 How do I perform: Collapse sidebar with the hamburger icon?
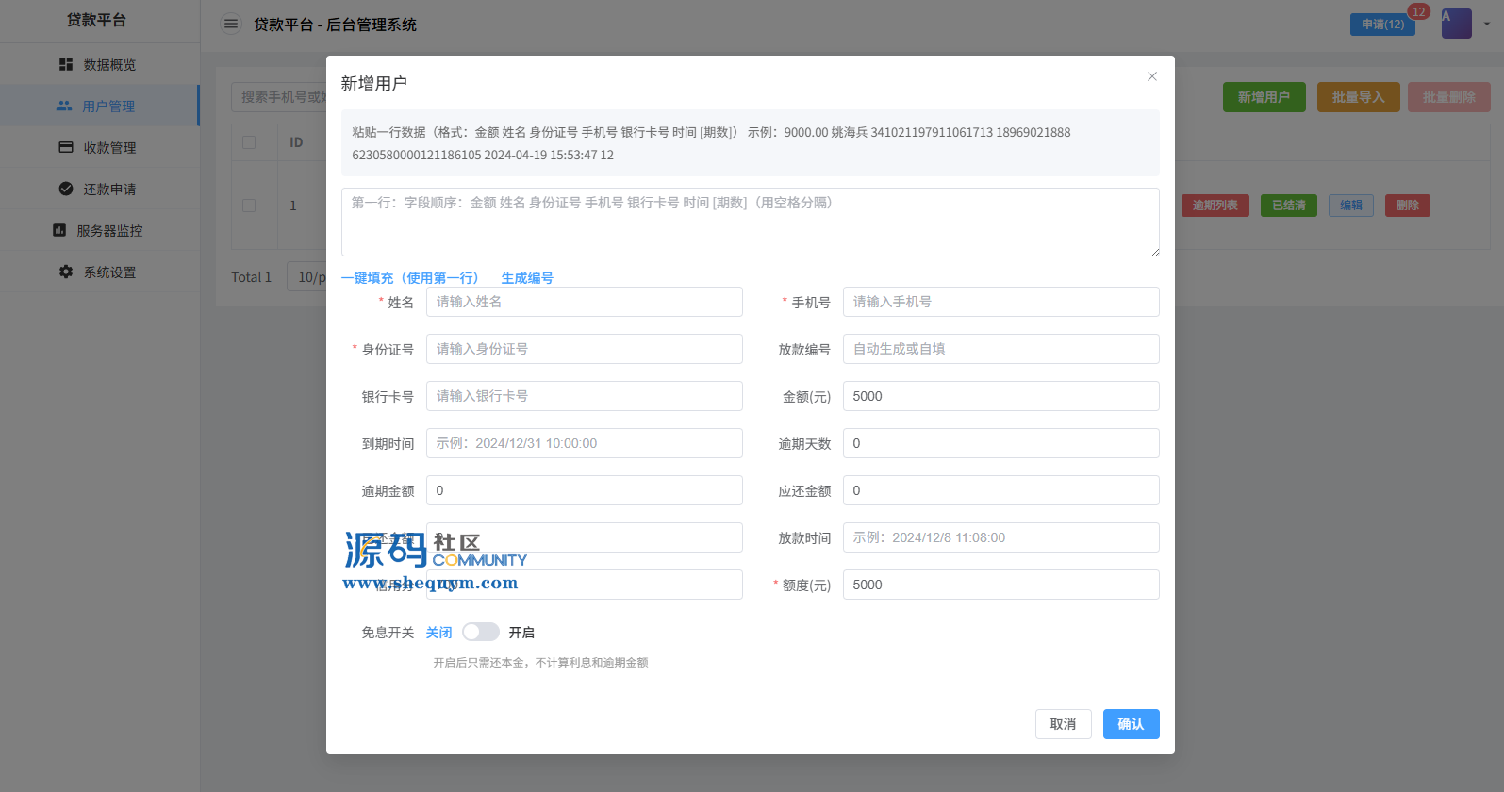click(231, 24)
